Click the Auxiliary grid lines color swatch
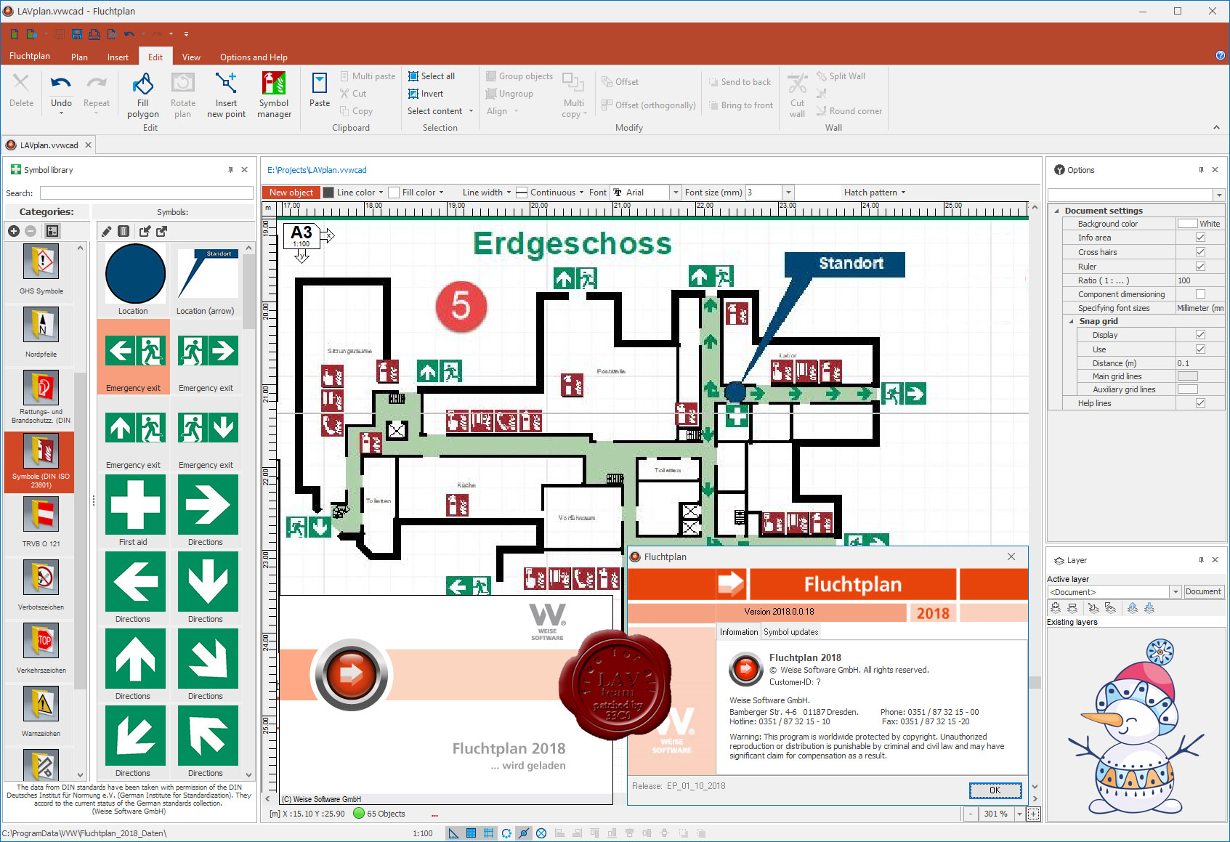Viewport: 1230px width, 842px height. coord(1188,389)
